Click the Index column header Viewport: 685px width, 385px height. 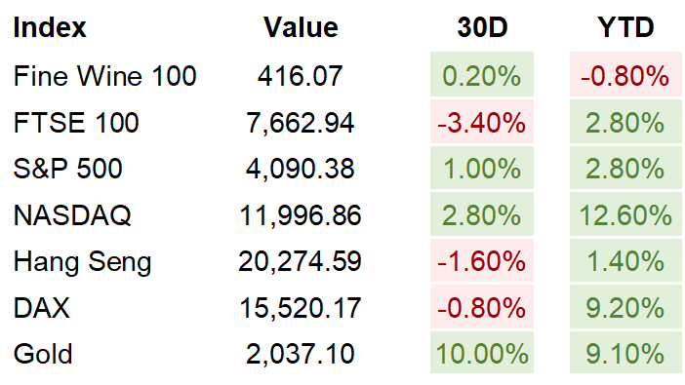(50, 27)
